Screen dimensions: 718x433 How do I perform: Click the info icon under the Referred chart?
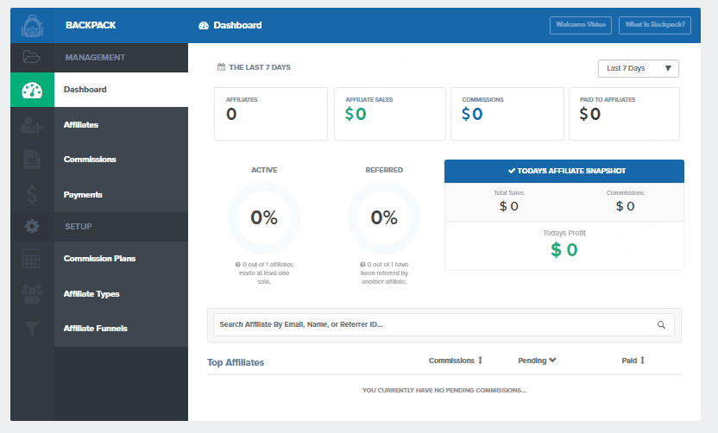[x=362, y=265]
